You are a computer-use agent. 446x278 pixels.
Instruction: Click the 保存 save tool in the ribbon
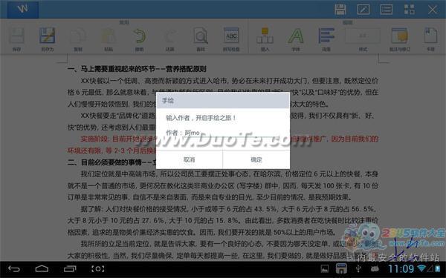(17, 39)
